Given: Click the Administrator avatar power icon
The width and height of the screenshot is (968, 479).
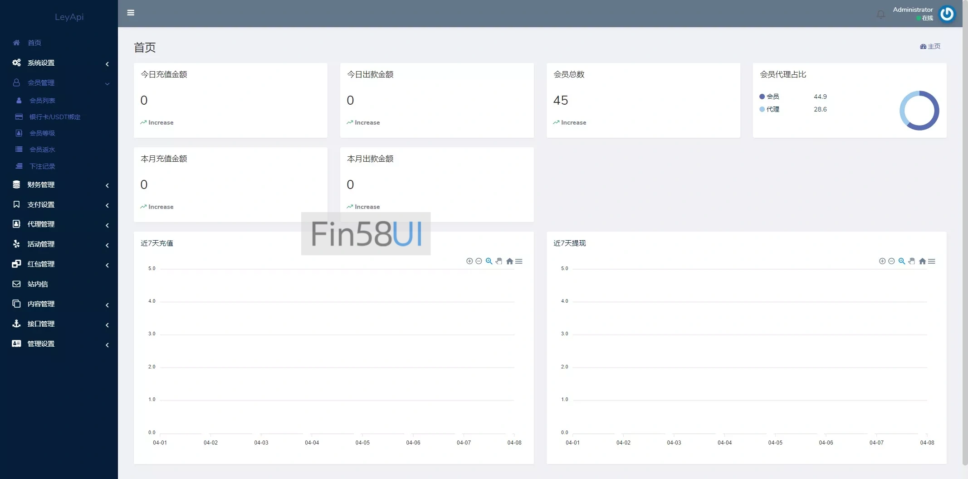Looking at the screenshot, I should pos(947,14).
